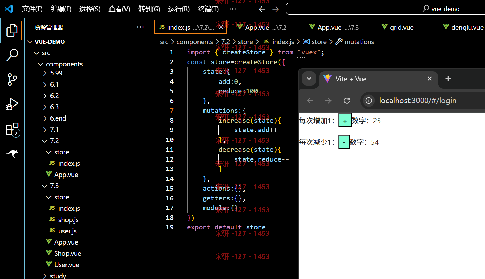Expand the 7.1 folder
Viewport: 485px width, 279px height.
coord(88,129)
